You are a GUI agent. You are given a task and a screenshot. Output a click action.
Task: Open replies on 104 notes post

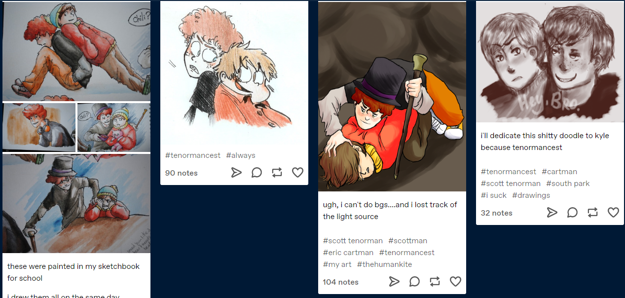pos(414,282)
